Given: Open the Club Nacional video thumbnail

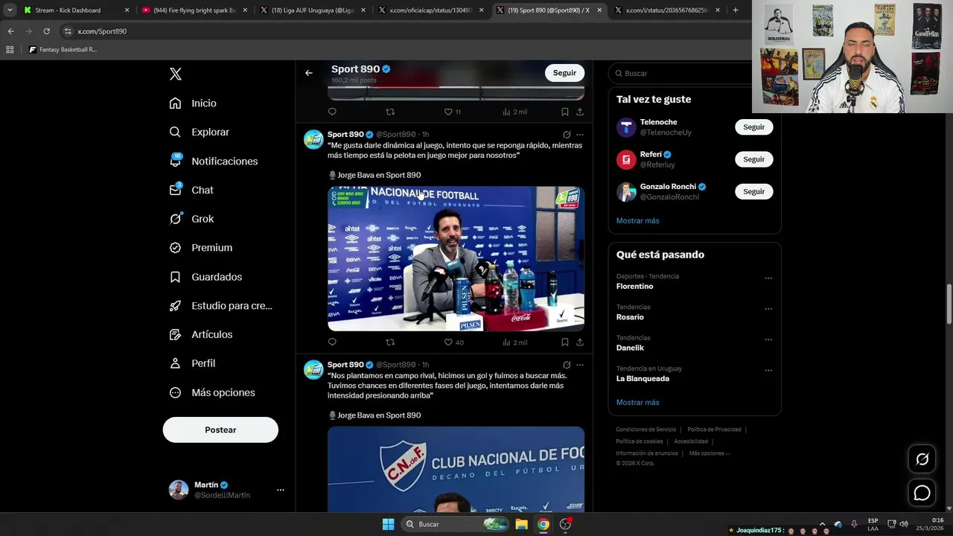Looking at the screenshot, I should click(456, 469).
